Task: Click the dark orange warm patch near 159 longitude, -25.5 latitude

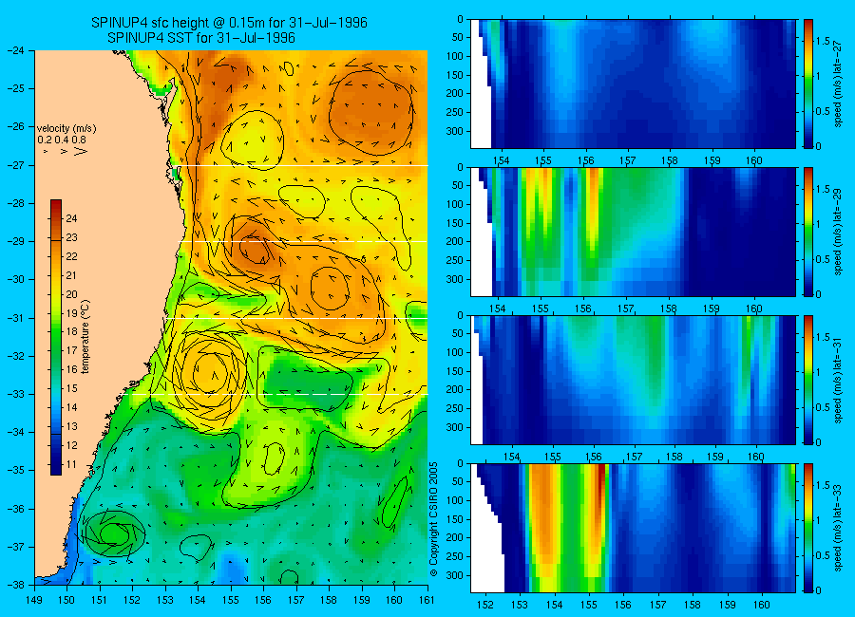Action: coord(370,112)
